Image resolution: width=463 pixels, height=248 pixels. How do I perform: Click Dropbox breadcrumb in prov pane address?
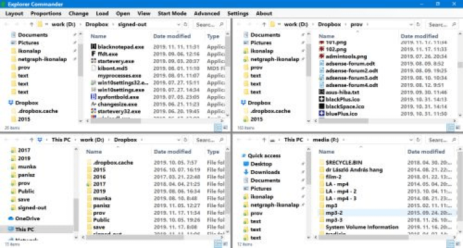(329, 24)
